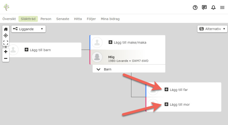Open the Mina bidrag tab
Viewport: 228px width, 125px height.
coord(110,19)
